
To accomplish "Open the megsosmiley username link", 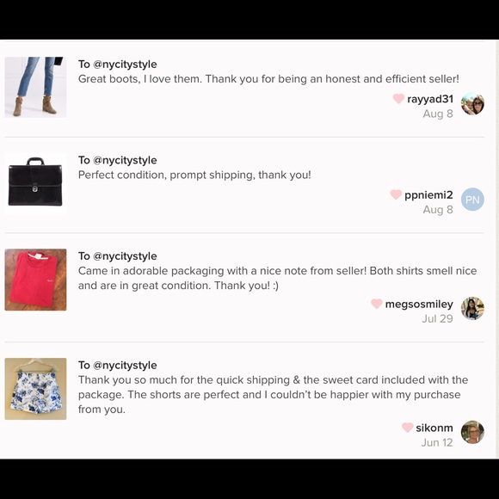I will (419, 305).
